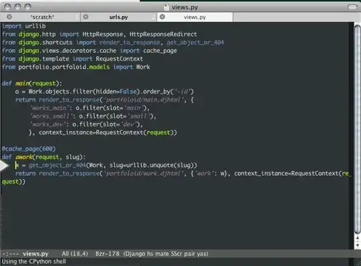Click the vertical scrollbar thumb

[x=357, y=129]
